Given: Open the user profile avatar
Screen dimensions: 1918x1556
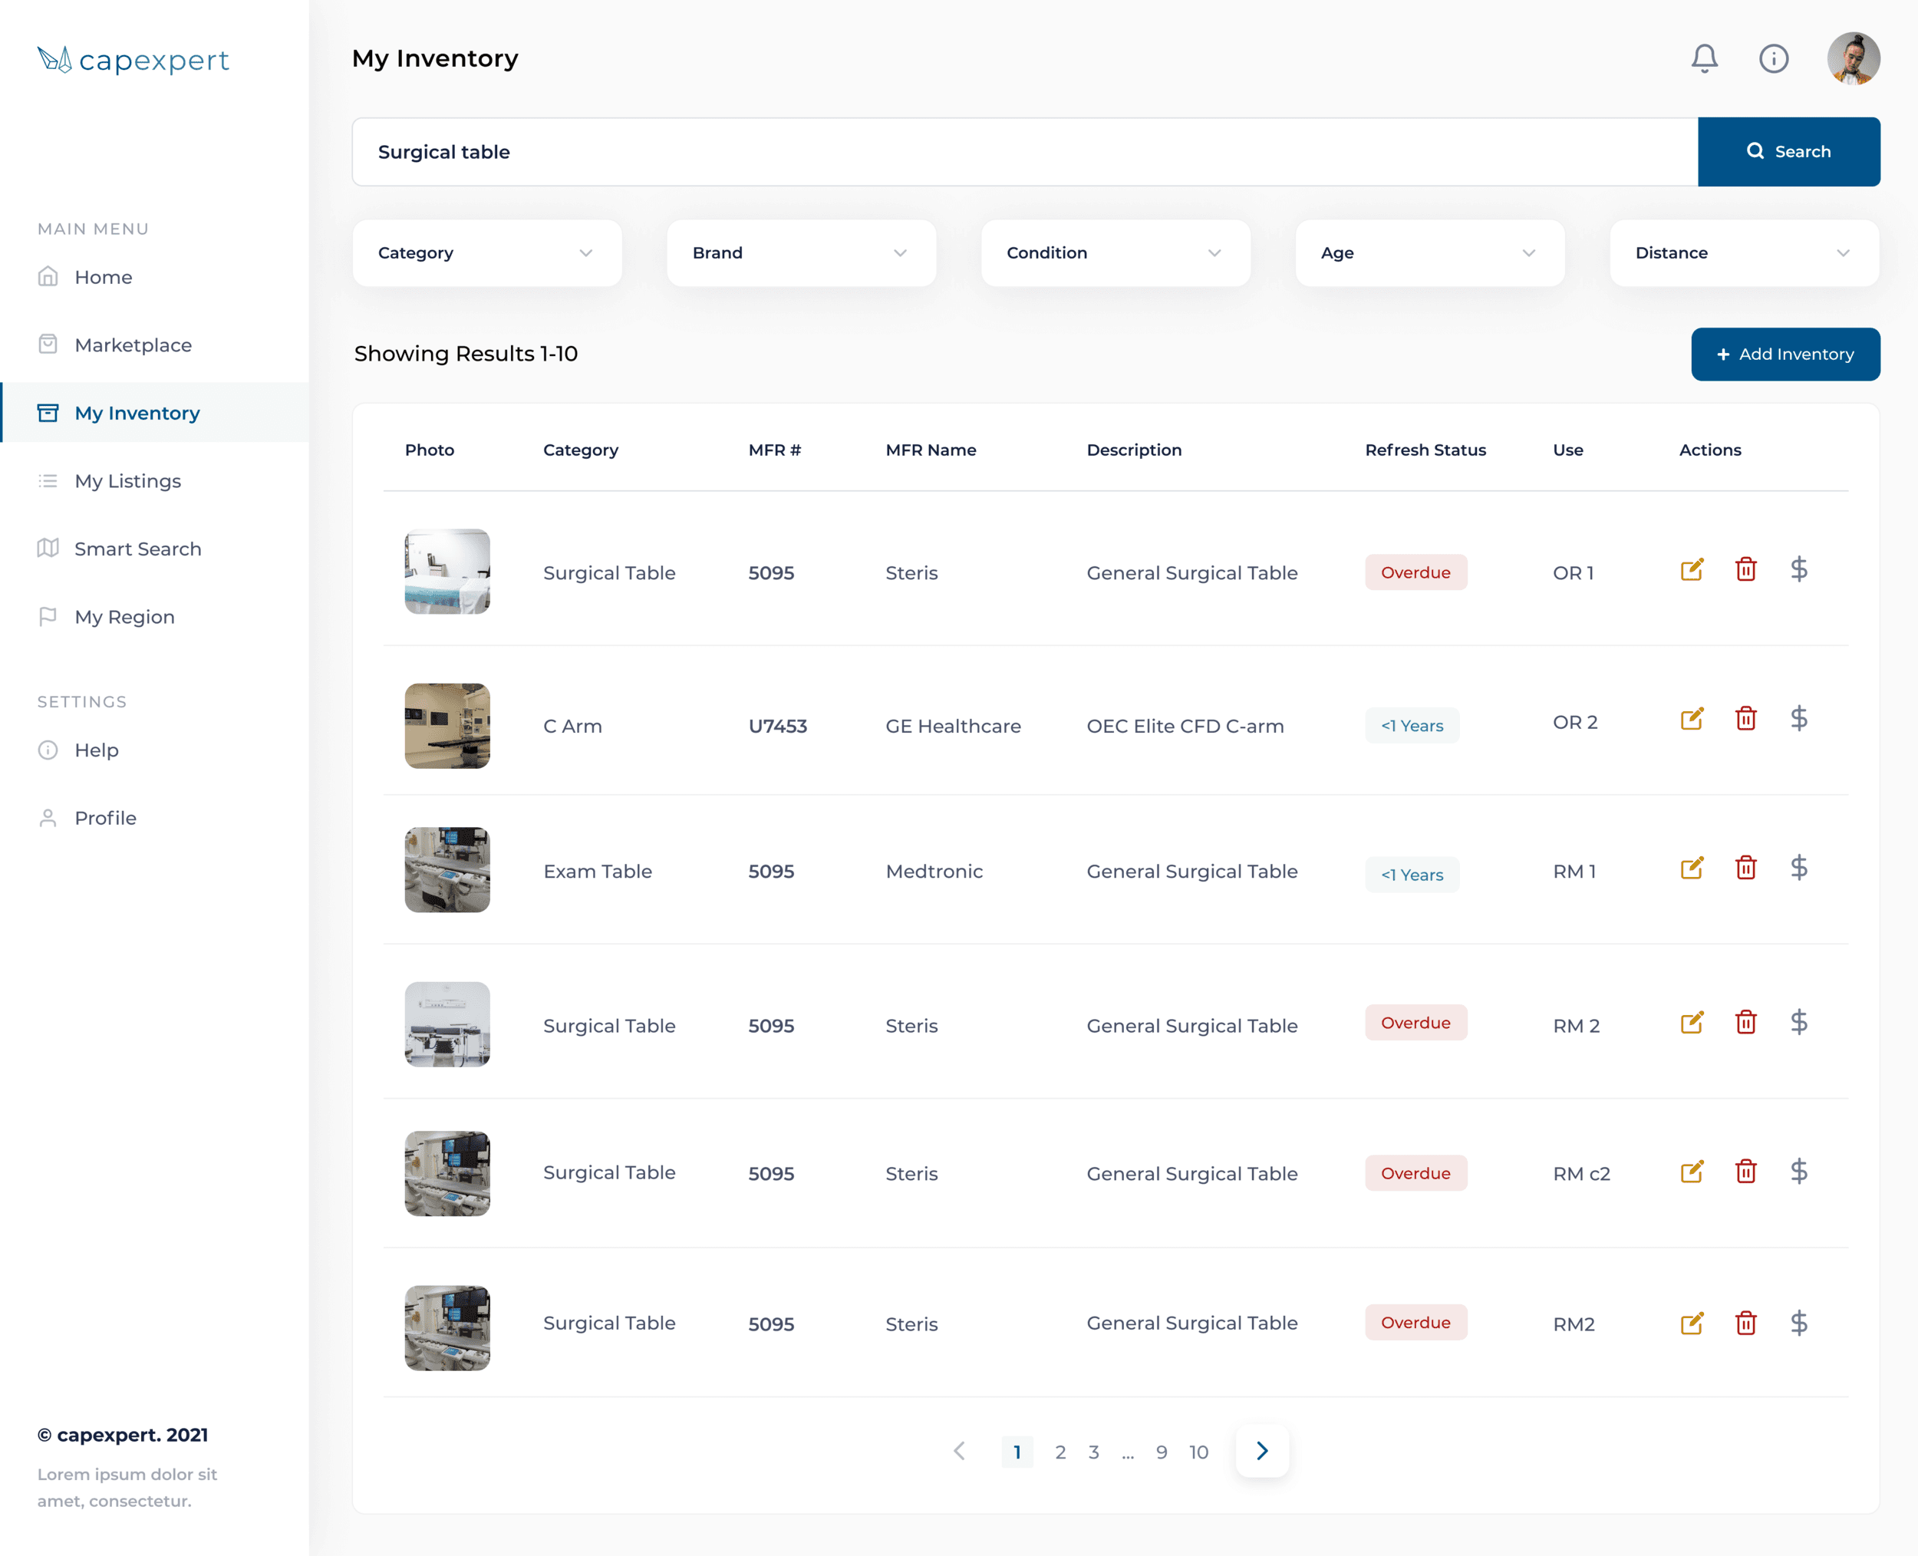Looking at the screenshot, I should [1853, 59].
